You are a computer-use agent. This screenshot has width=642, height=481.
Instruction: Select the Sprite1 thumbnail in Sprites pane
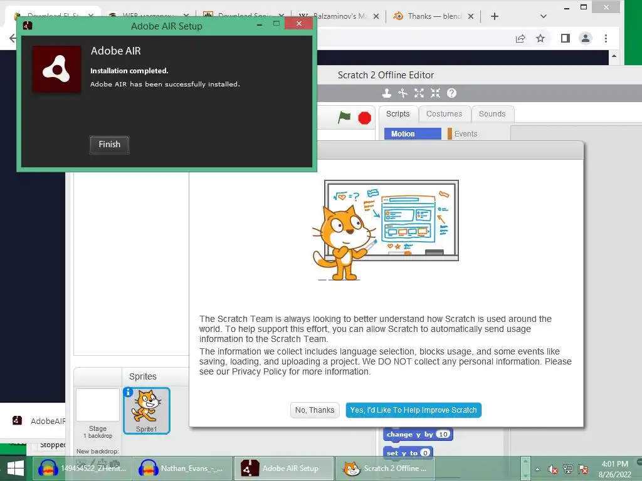[147, 411]
